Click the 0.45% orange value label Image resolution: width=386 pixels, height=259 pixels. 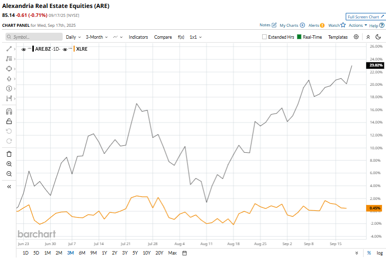point(374,208)
